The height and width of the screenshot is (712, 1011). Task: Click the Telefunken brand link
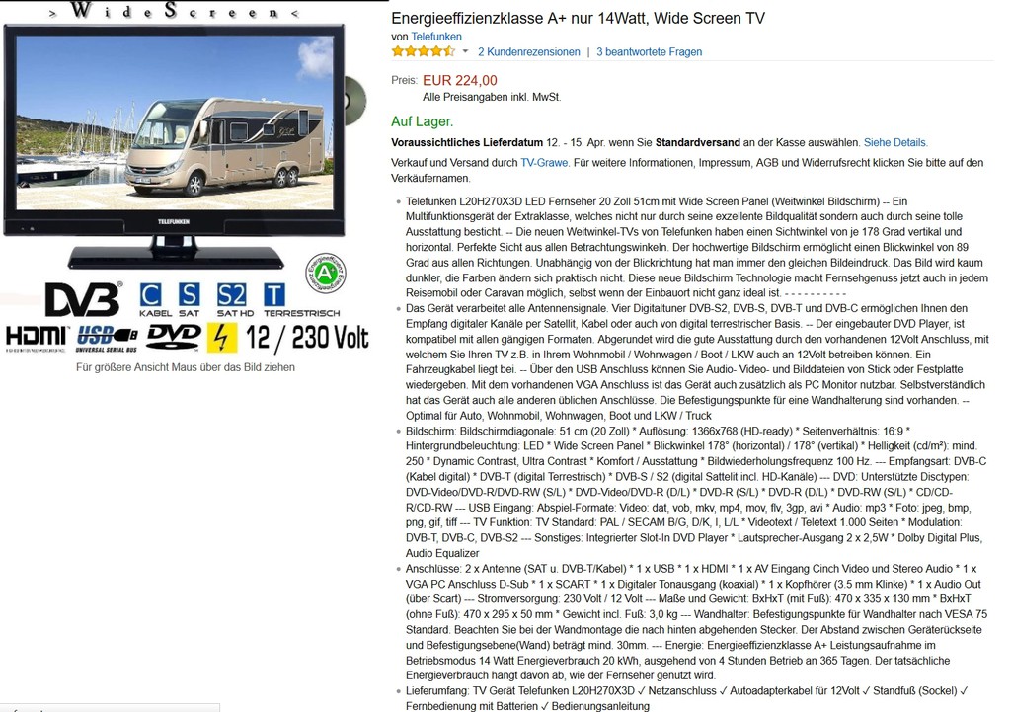click(436, 37)
